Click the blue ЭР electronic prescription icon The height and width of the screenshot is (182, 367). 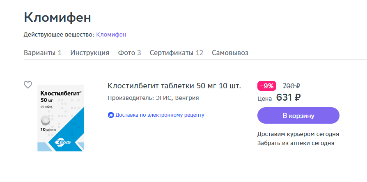point(111,115)
